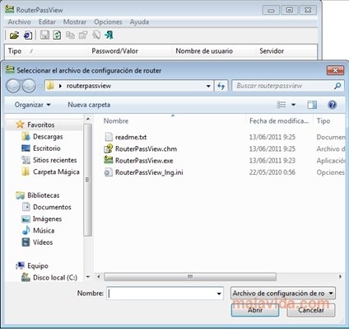
Task: Click the file list scroll right arrow
Action: tap(340, 276)
